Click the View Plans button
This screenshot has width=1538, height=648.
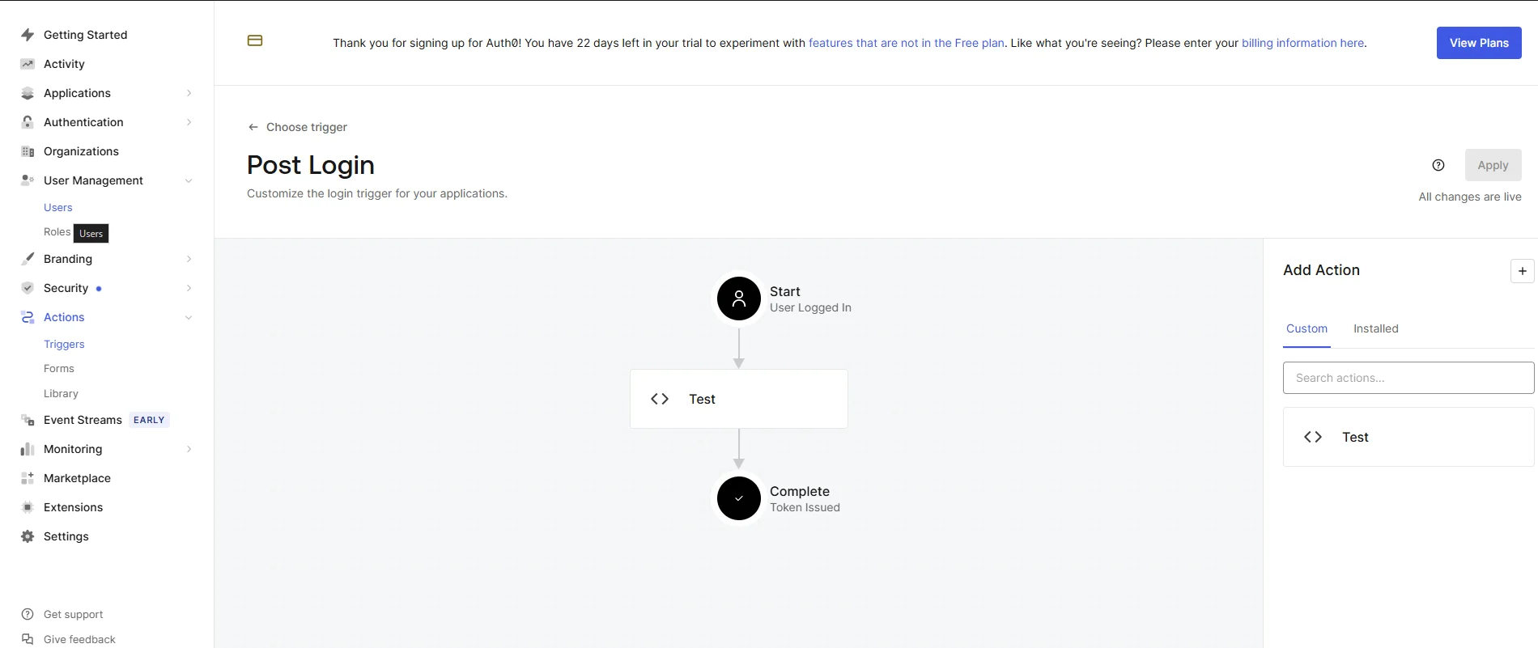[x=1478, y=42]
